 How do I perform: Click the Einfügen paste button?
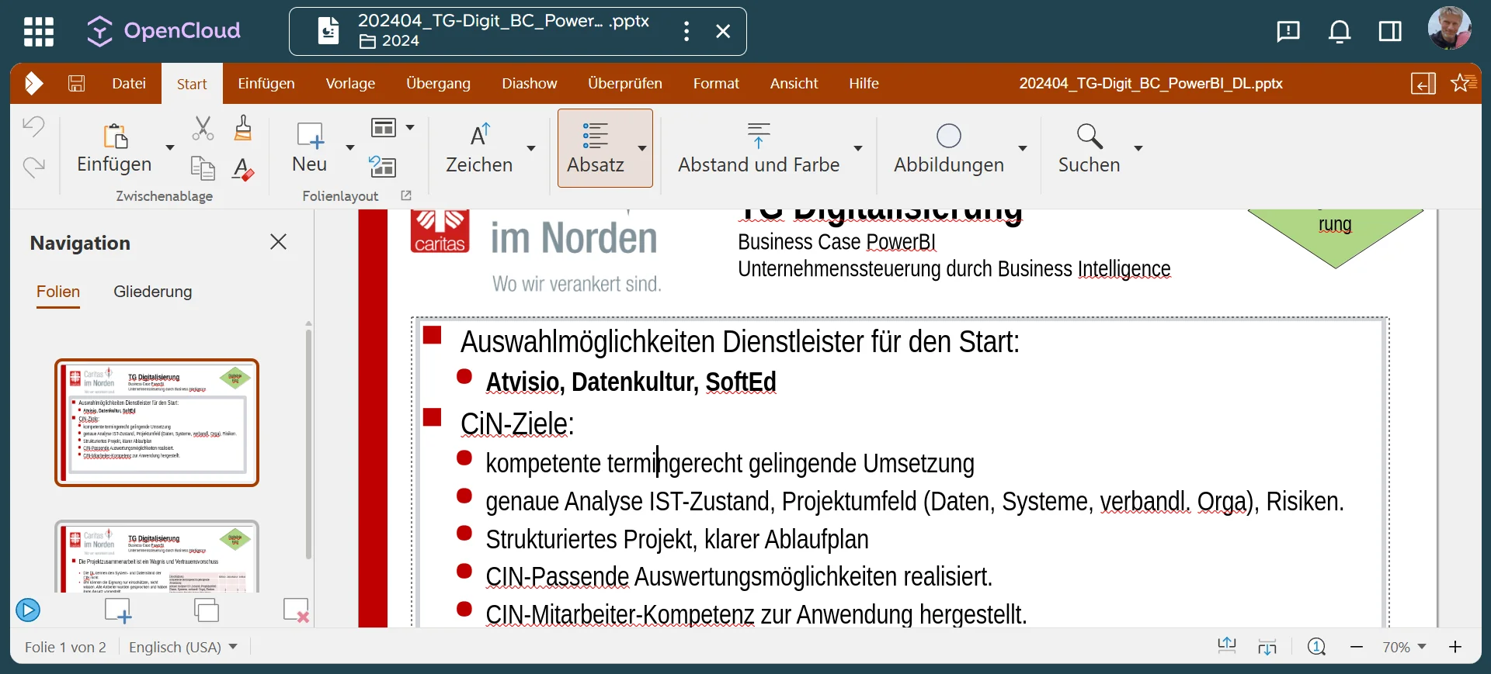114,148
